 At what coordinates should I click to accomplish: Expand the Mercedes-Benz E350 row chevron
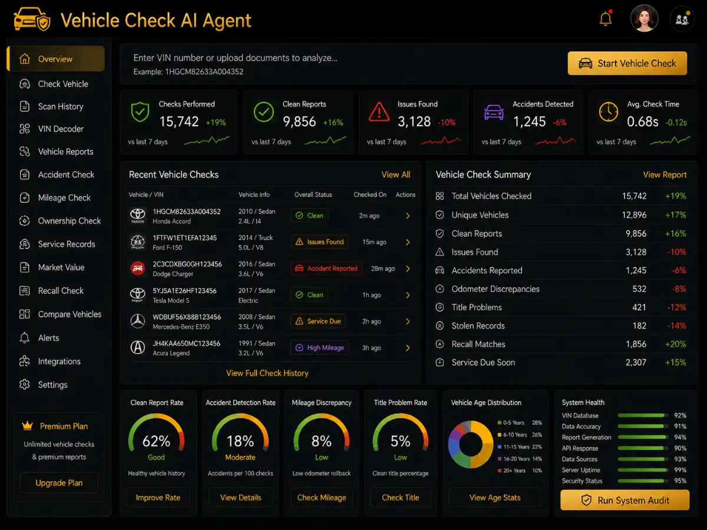coord(408,322)
